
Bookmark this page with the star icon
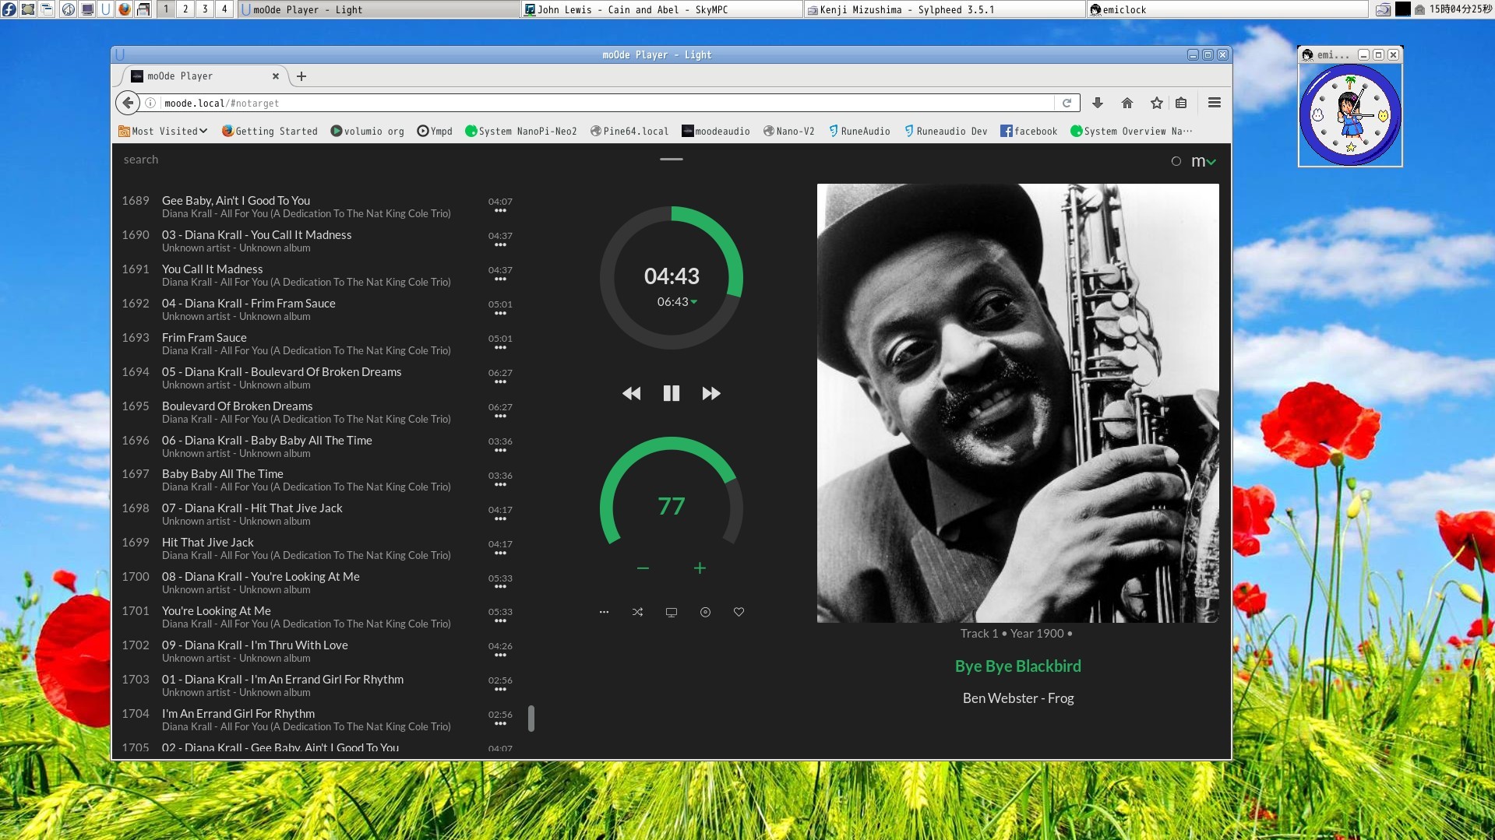pos(1156,102)
